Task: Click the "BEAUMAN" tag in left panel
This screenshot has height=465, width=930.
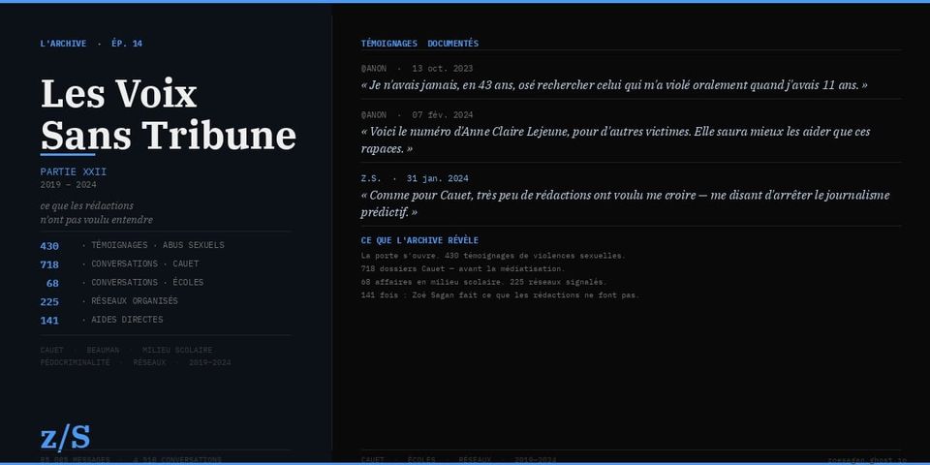Action: point(103,350)
